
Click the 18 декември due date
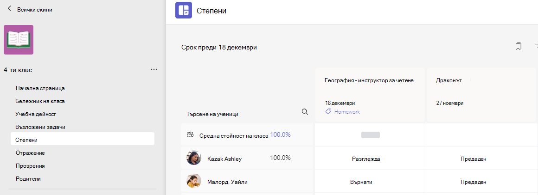pyautogui.click(x=340, y=103)
